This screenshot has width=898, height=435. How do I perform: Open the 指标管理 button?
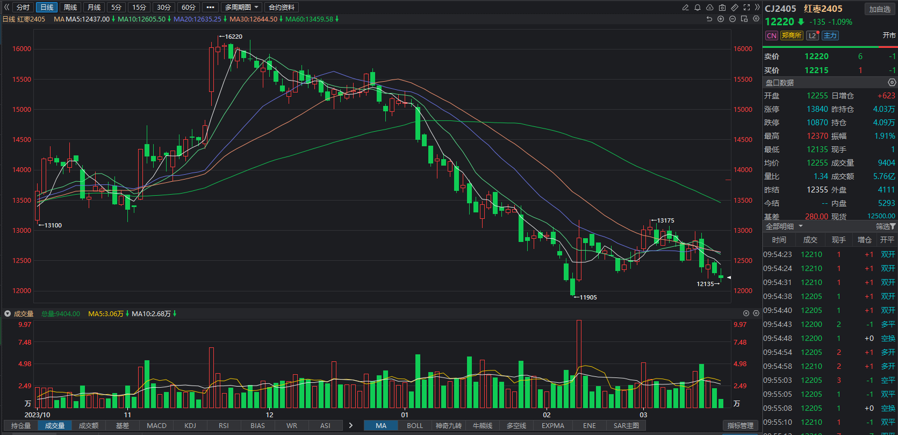[740, 425]
